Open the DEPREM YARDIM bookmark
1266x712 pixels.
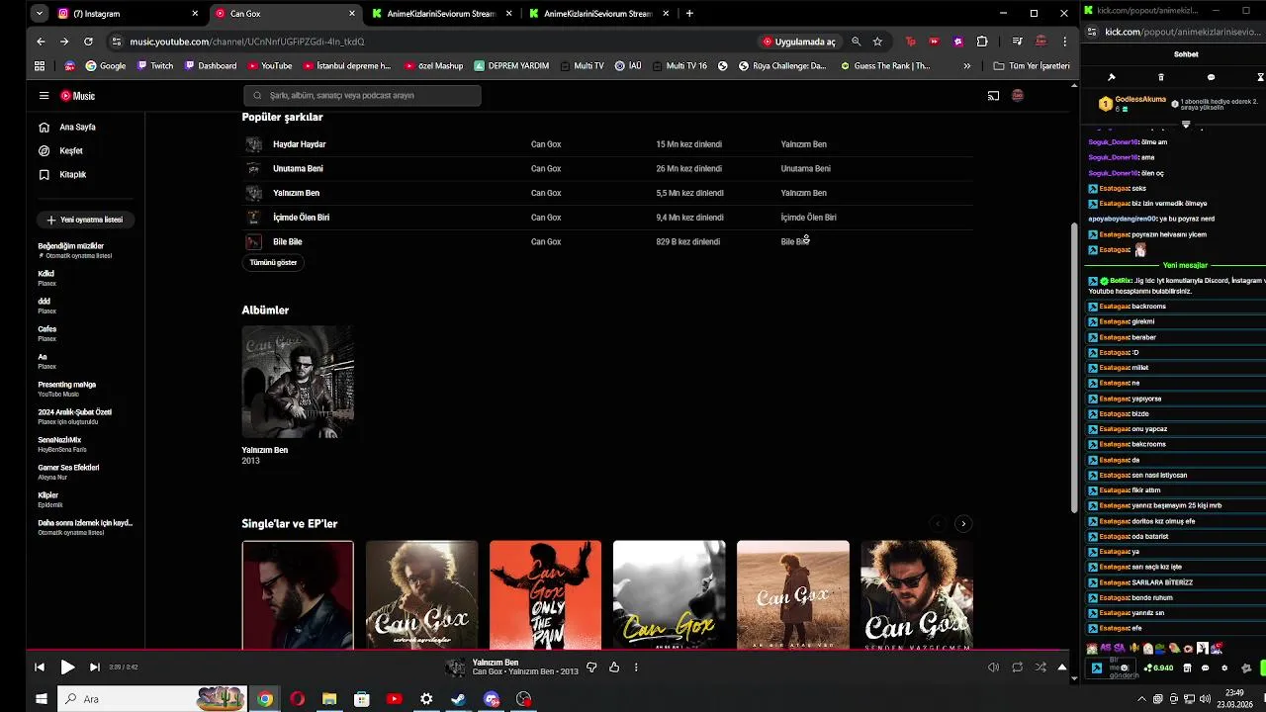511,66
